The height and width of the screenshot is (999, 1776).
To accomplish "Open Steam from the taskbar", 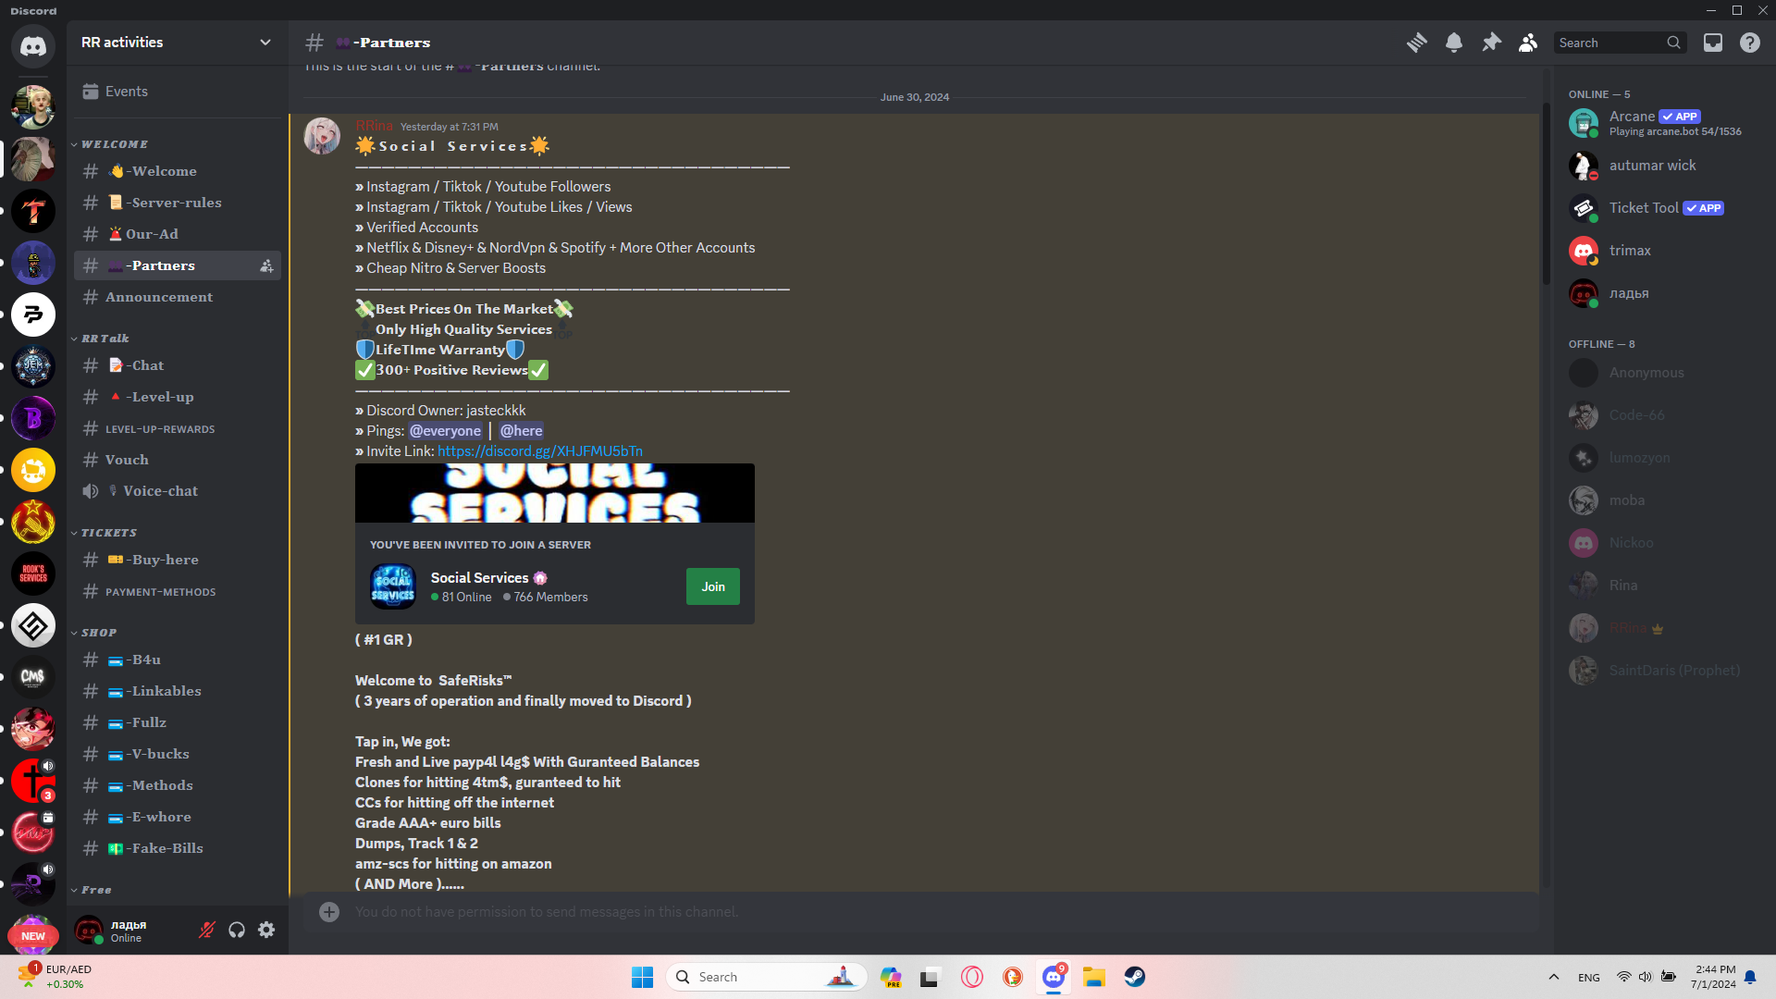I will [1135, 977].
